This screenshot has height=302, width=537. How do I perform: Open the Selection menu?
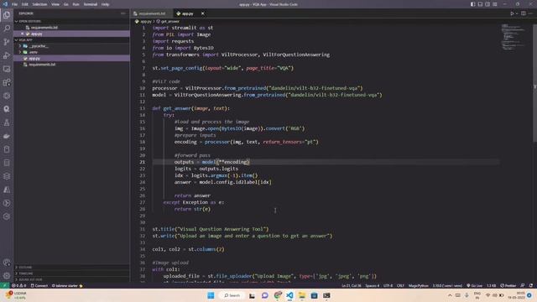[x=39, y=4]
